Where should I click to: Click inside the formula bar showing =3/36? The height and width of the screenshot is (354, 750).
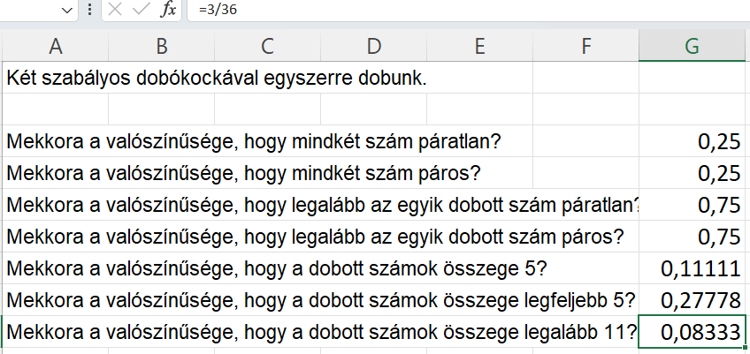tap(468, 10)
